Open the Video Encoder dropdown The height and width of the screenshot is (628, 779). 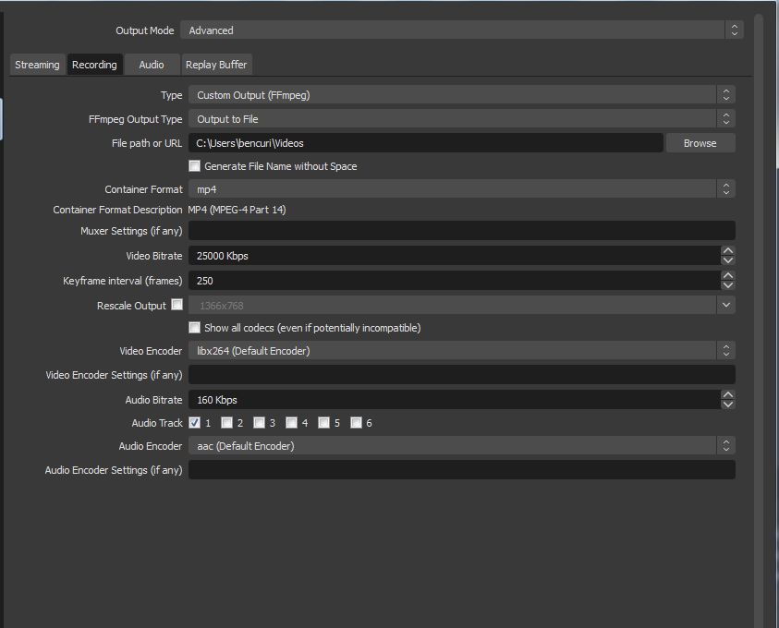pos(461,351)
